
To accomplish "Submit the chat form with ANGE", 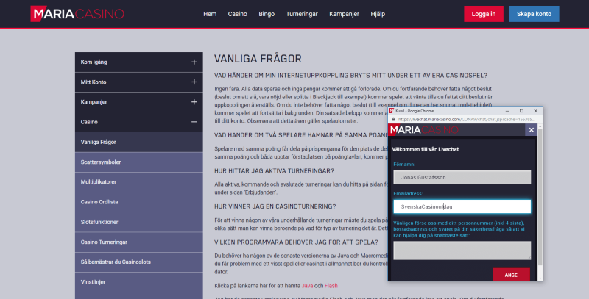I will coord(511,275).
